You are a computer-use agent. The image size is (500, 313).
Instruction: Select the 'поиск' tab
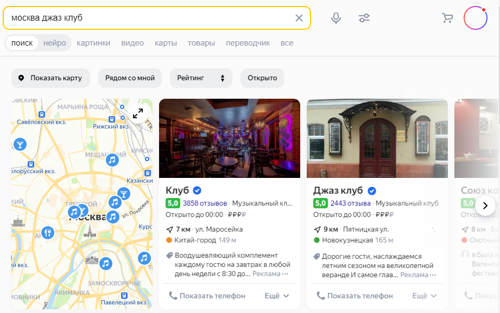[22, 43]
